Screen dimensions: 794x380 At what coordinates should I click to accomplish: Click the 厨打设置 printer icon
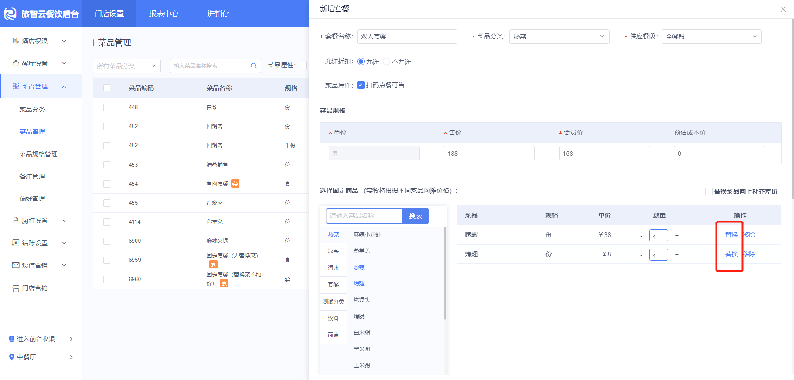tap(16, 220)
